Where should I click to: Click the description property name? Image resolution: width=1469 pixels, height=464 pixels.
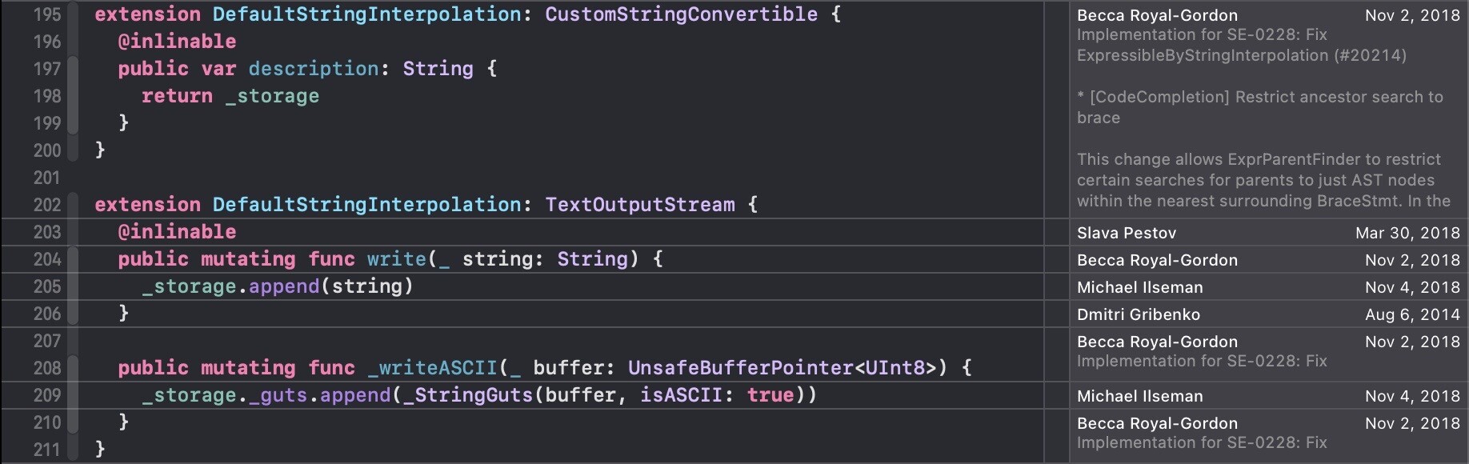[x=314, y=69]
